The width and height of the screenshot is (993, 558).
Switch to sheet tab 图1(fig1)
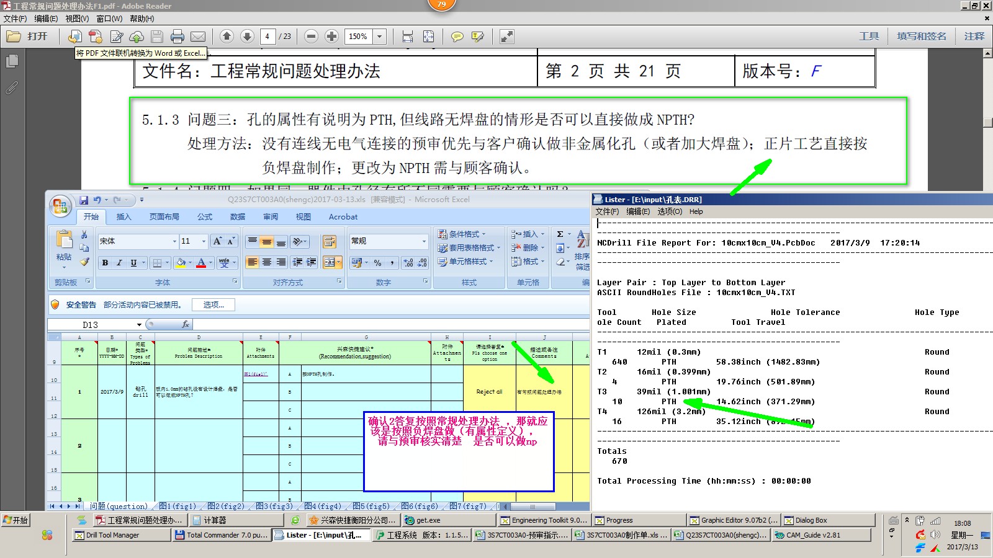[177, 506]
